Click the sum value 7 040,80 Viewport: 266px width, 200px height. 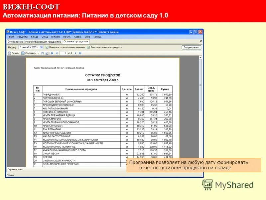(x=167, y=95)
